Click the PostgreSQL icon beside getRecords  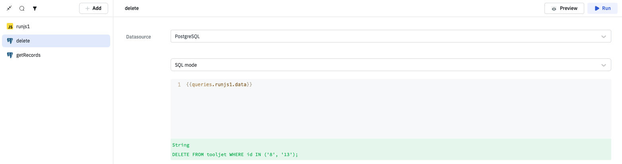click(10, 55)
